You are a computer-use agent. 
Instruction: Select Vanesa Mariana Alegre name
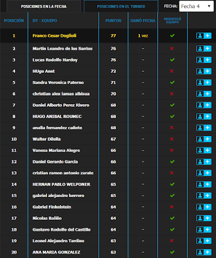click(x=56, y=151)
